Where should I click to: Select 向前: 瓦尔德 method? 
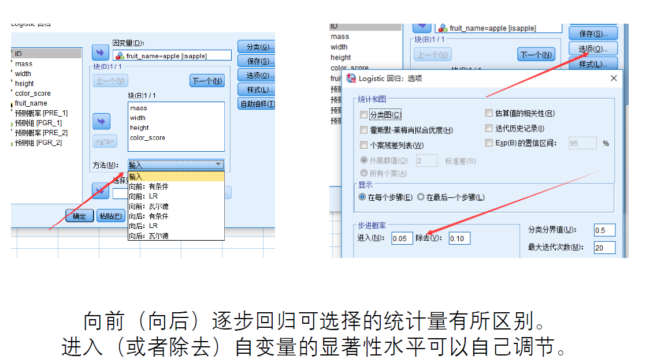pos(176,207)
